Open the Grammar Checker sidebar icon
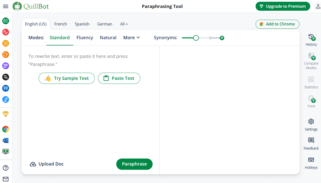Viewport: 321px width, 183px height. tap(6, 32)
